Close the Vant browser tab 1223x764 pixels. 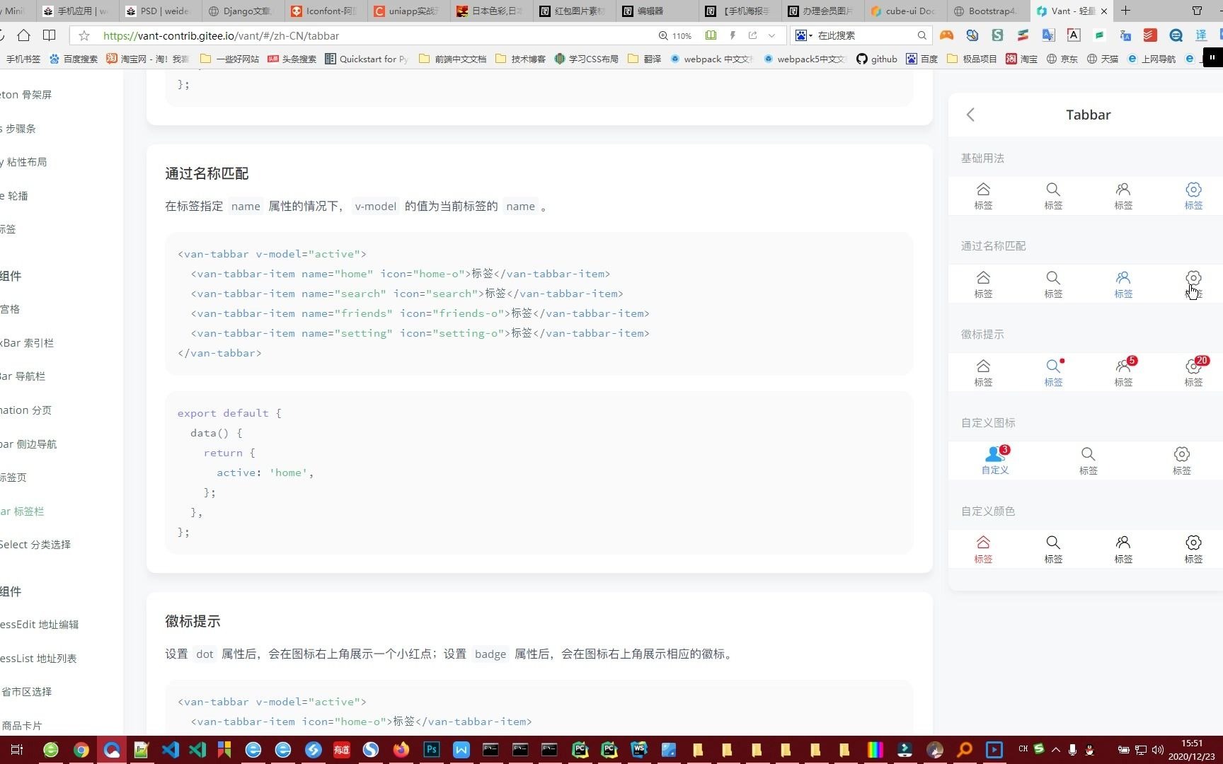[1103, 11]
